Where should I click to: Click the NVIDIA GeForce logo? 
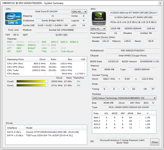click(99, 18)
